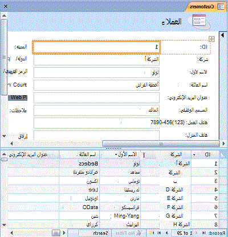Click the Bedecs last name cell
This screenshot has height=237, width=228.
[79, 164]
